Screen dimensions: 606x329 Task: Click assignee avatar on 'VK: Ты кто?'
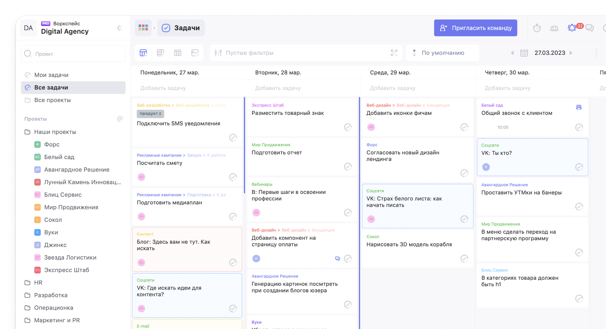[x=486, y=167]
